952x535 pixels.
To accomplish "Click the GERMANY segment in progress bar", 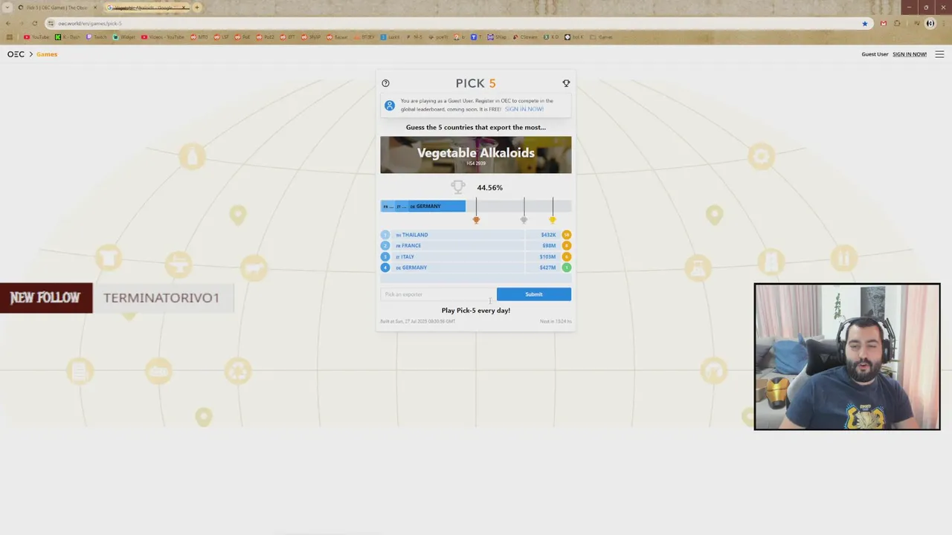I will click(x=436, y=206).
